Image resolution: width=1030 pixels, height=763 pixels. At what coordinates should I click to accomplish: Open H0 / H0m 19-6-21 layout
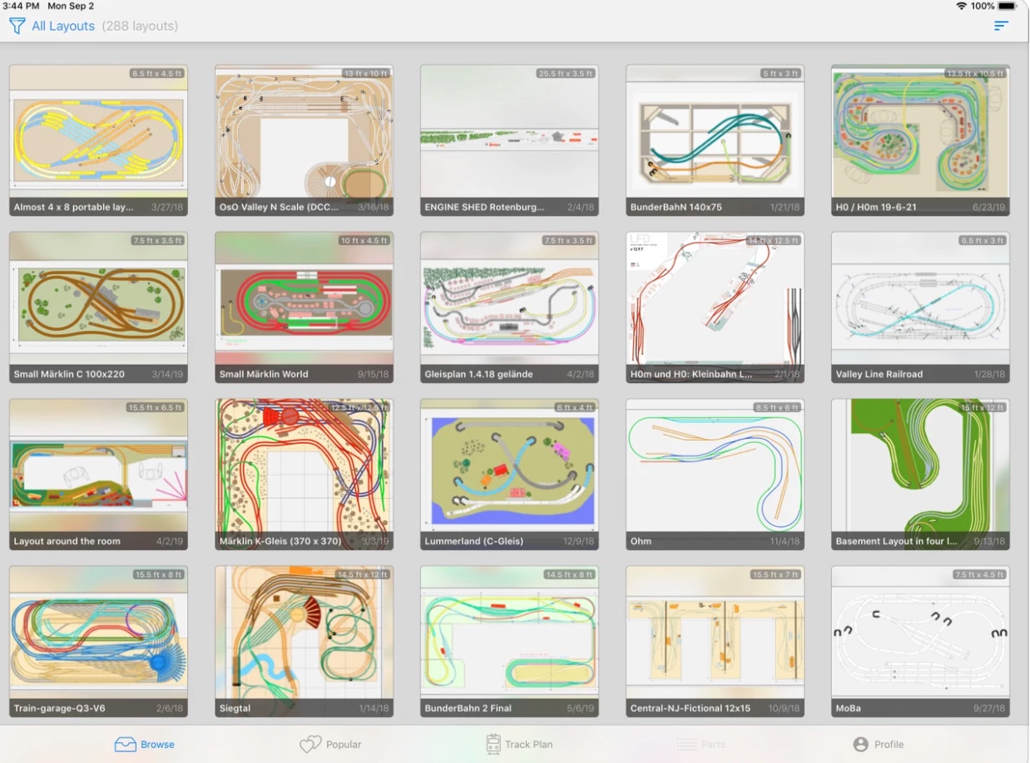pos(920,140)
